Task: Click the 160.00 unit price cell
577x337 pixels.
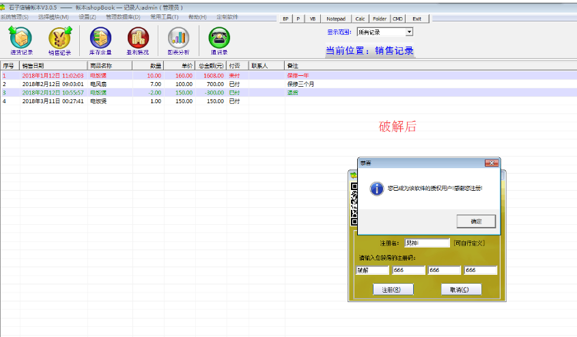Action: [x=179, y=75]
